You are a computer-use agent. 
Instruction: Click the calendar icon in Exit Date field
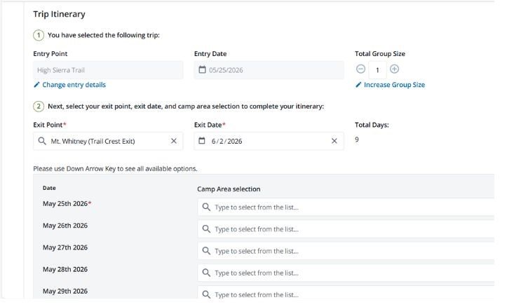coord(203,141)
